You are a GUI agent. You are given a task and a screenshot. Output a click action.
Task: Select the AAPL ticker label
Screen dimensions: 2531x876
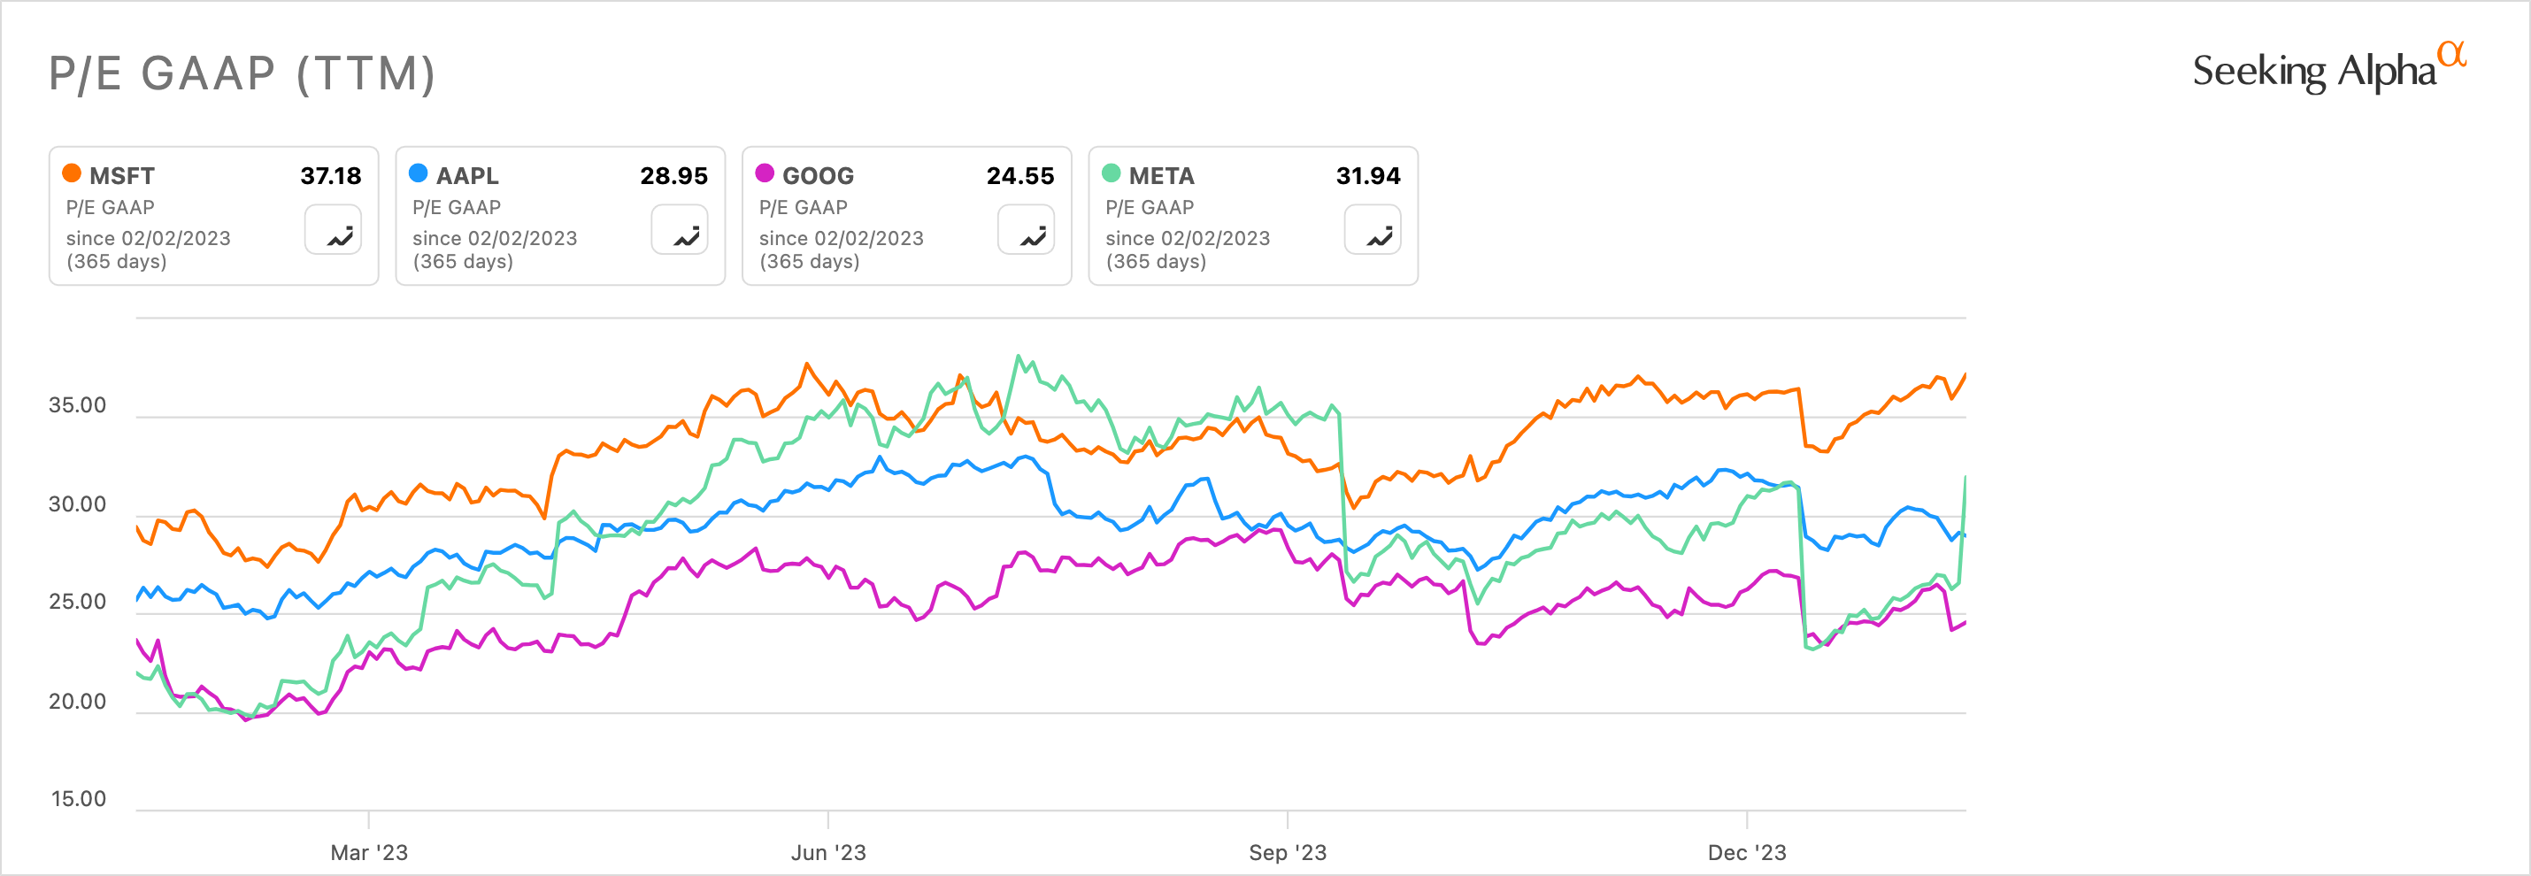(467, 176)
